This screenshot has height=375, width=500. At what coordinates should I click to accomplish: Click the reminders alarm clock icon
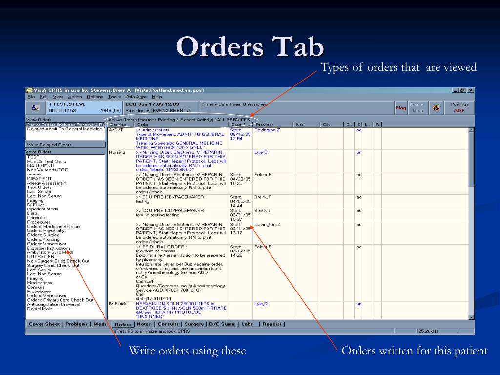[436, 108]
